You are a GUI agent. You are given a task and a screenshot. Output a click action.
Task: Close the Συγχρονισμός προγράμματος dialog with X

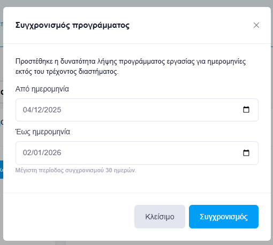tap(256, 25)
